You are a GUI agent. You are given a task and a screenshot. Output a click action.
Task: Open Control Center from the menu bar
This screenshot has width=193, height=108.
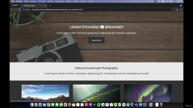[x=171, y=1]
